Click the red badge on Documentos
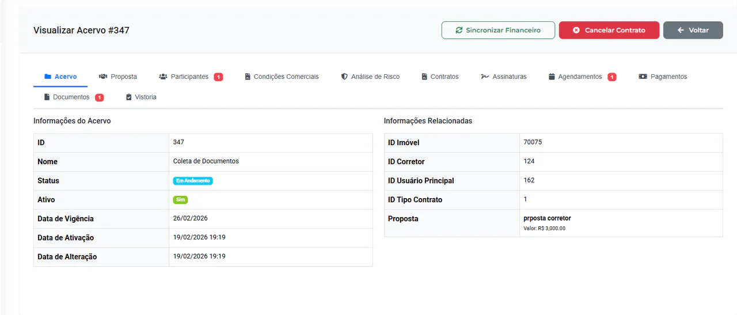The height and width of the screenshot is (315, 737). coord(99,98)
